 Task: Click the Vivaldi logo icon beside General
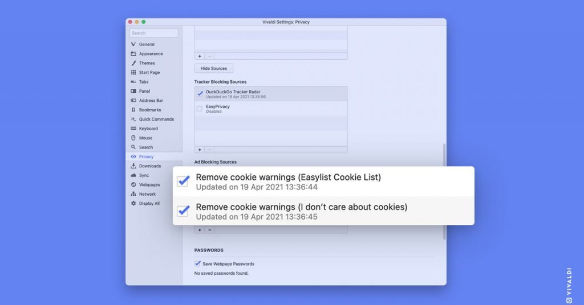(x=133, y=44)
